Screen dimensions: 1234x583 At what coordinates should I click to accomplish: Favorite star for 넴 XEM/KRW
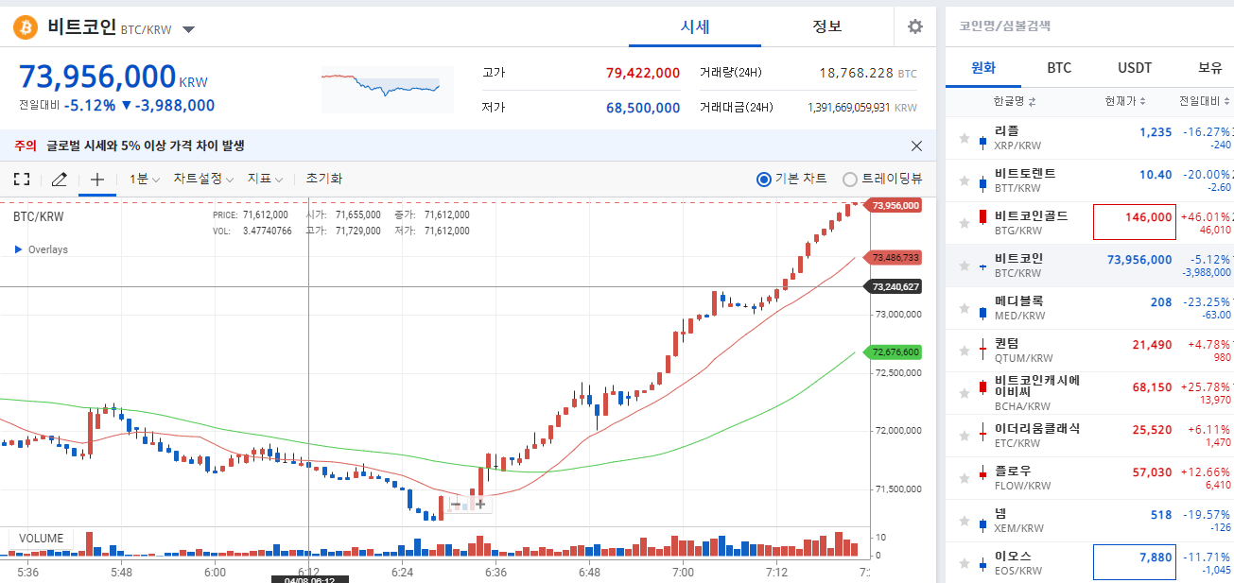pyautogui.click(x=964, y=521)
